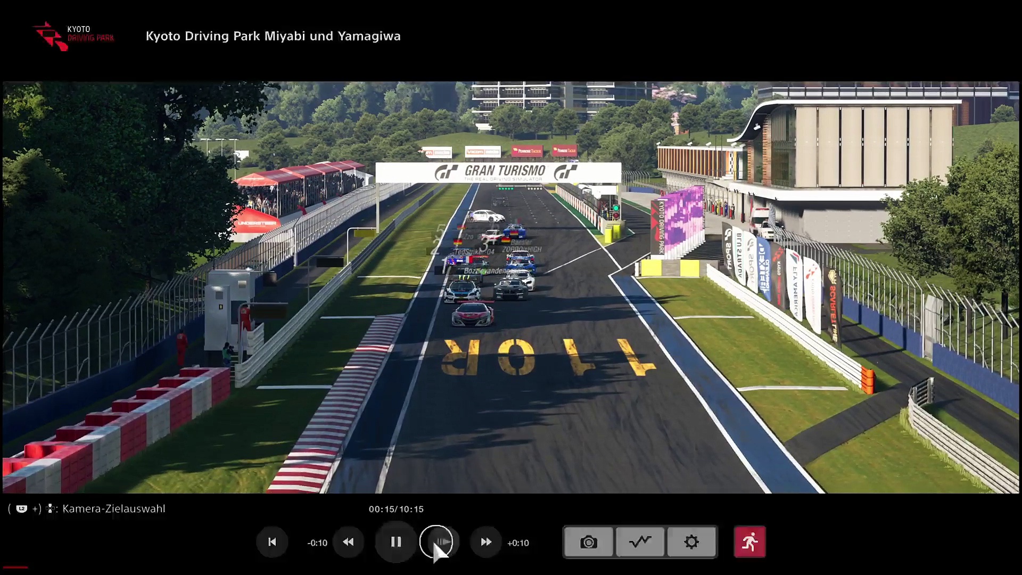Screen dimensions: 1022x575
Task: Rewind the replay by ten seconds
Action: (348, 542)
